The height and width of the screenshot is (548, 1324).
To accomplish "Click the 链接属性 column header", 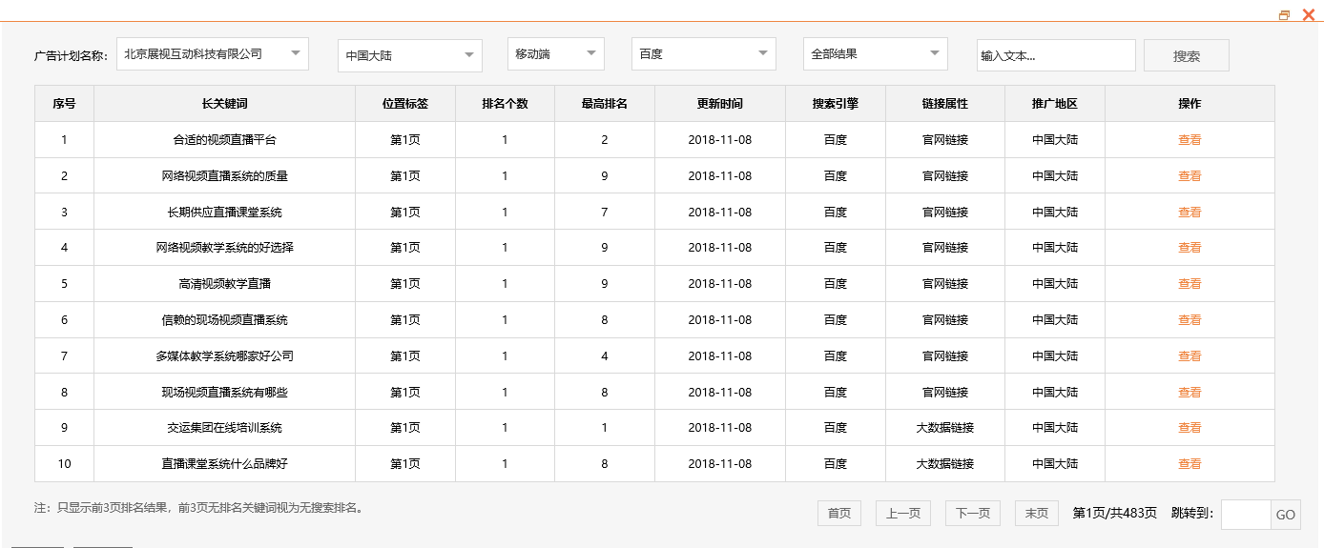I will point(945,104).
